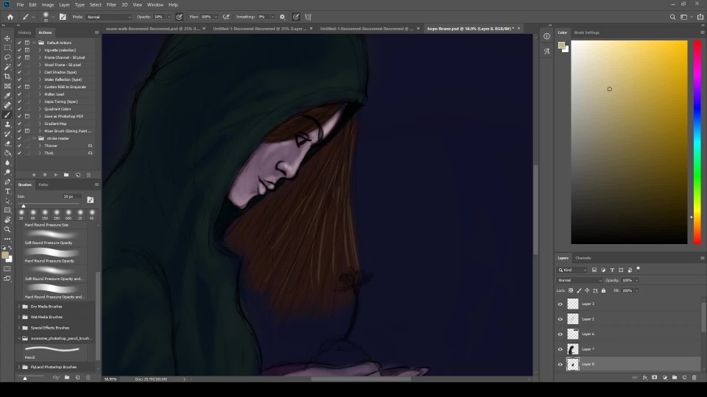Select the Zoom tool in toolbar
The height and width of the screenshot is (397, 707).
pyautogui.click(x=7, y=229)
